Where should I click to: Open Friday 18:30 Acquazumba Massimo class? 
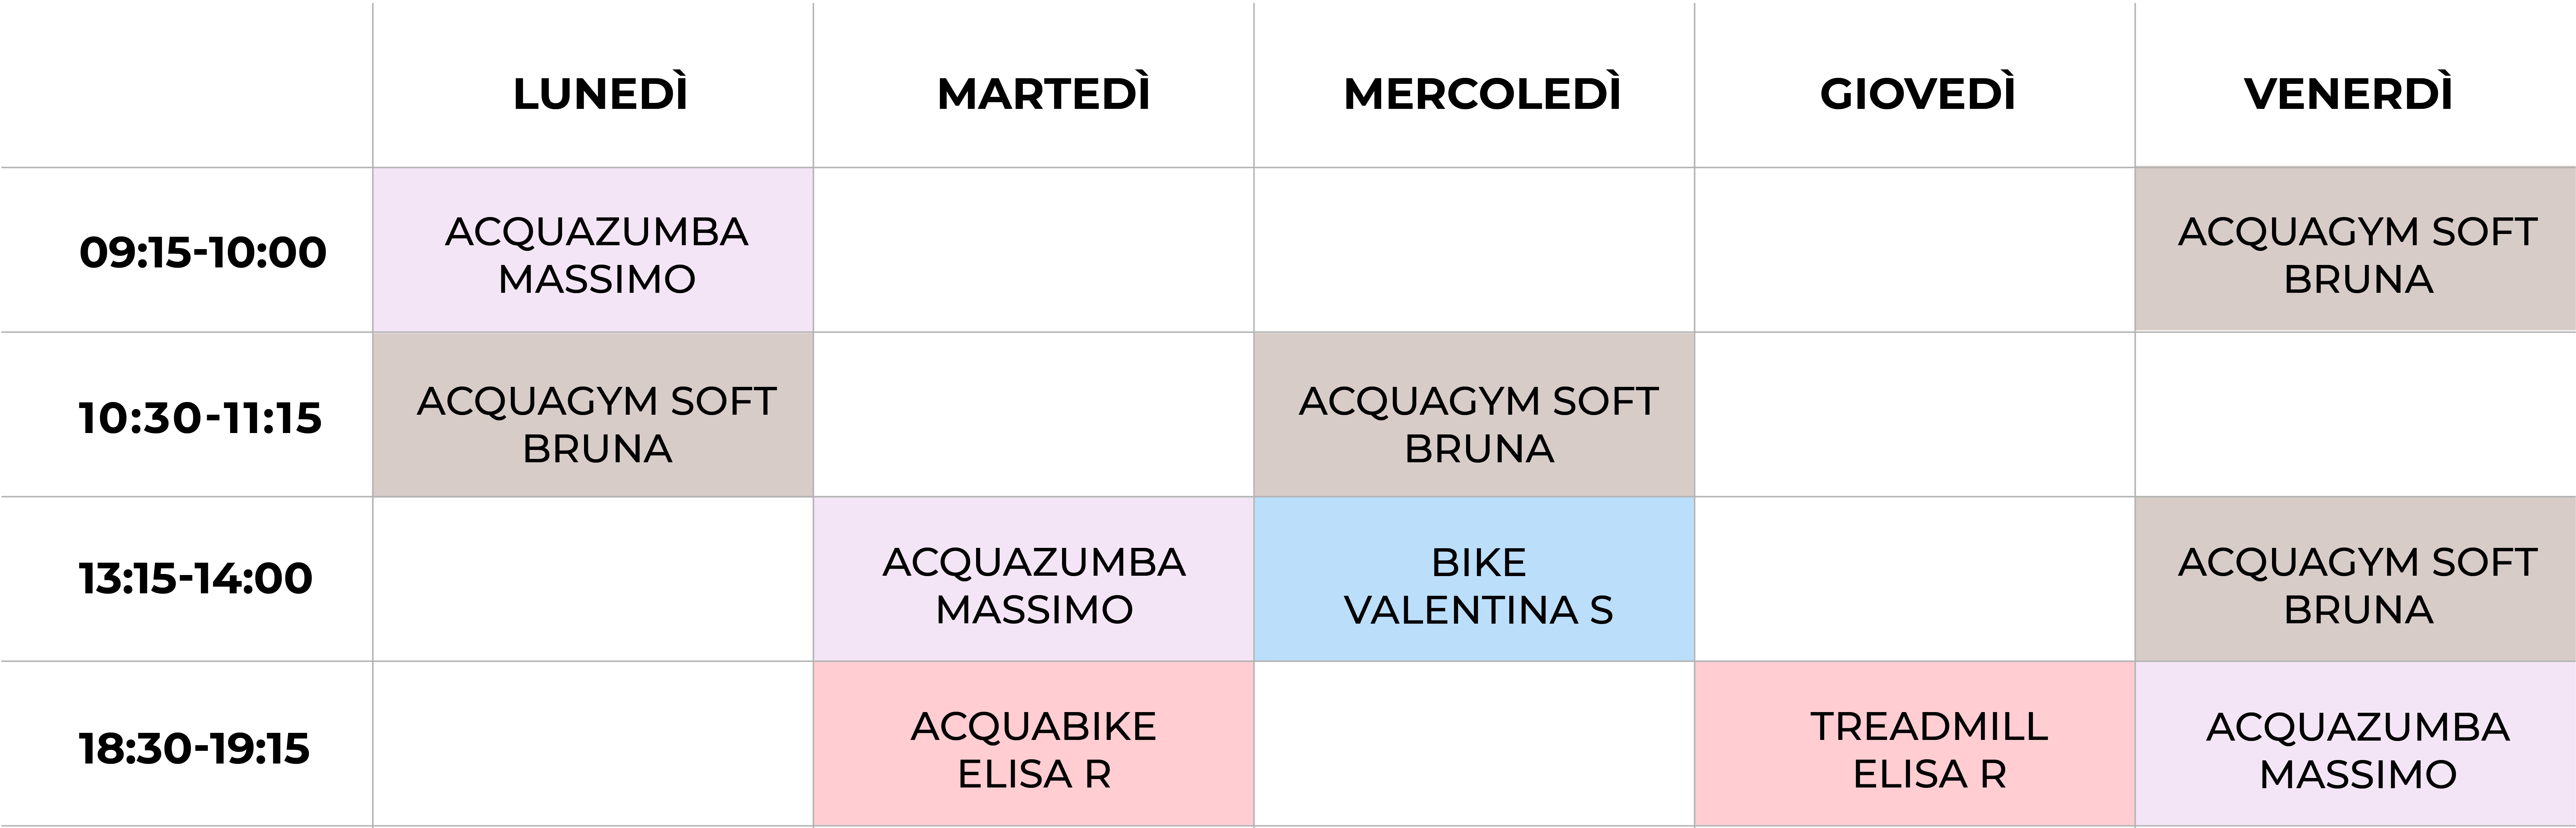(x=2355, y=744)
